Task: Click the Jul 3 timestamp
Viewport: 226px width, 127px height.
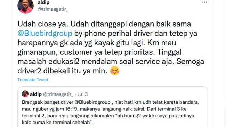Action: (83, 94)
